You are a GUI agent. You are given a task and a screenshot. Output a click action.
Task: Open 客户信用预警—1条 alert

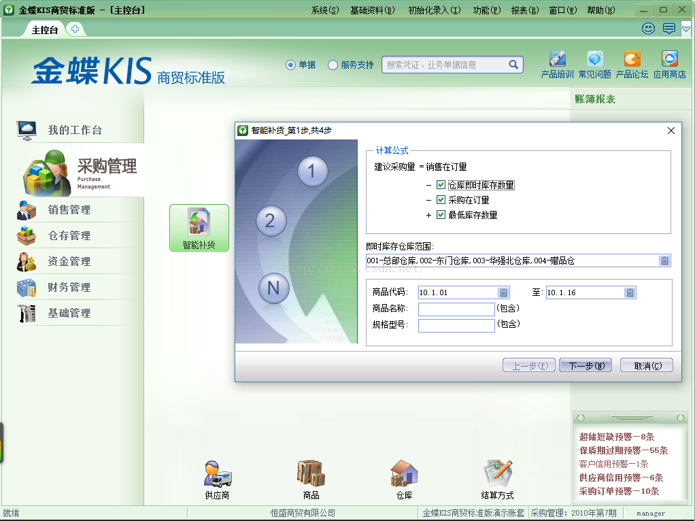point(613,465)
